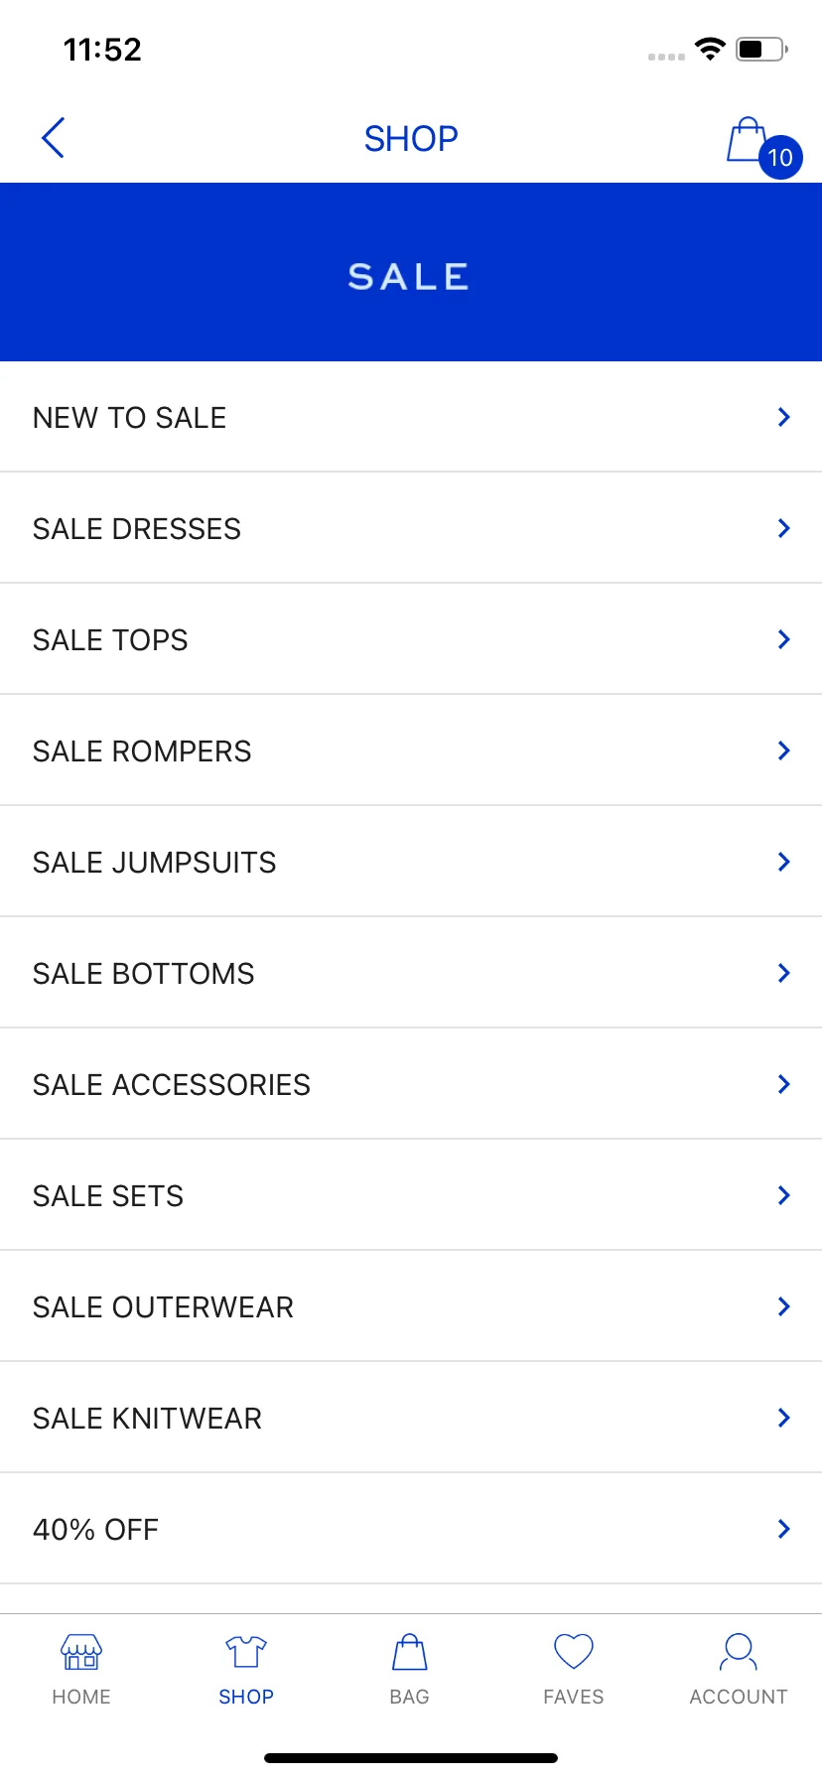Image resolution: width=822 pixels, height=1779 pixels.
Task: Select Sale Sets row
Action: click(x=411, y=1195)
